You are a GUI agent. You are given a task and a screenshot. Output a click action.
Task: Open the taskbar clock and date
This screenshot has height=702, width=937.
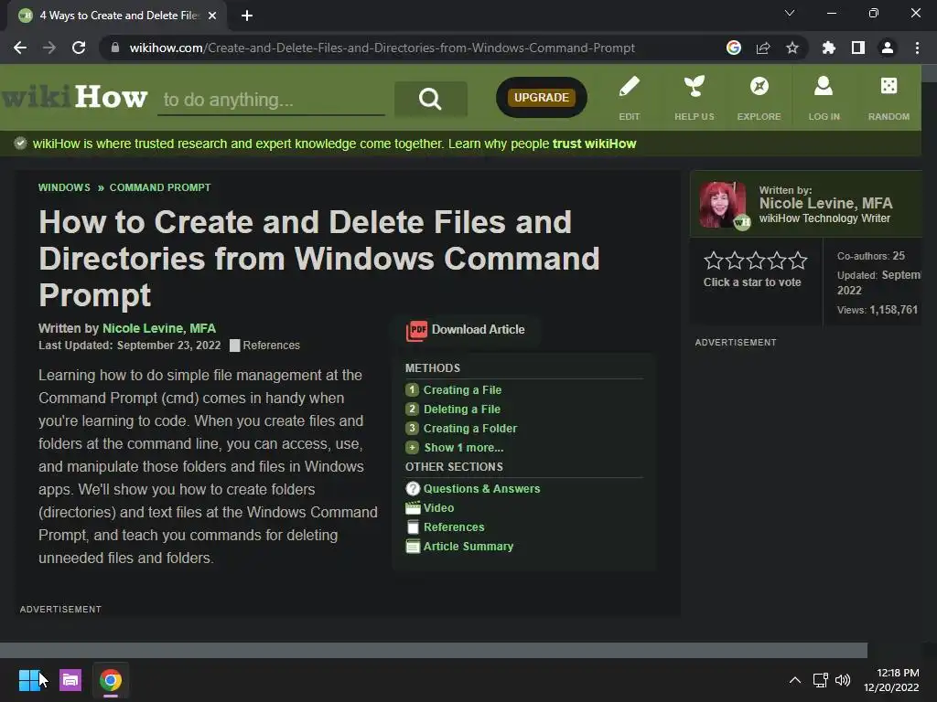(x=891, y=680)
